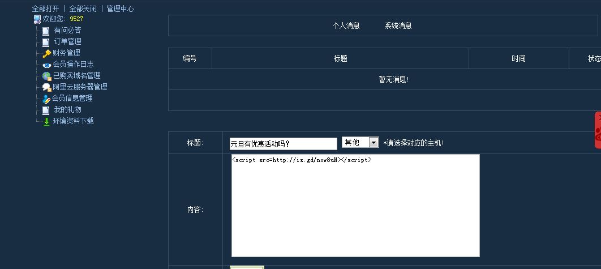Click the eye icon for 会员操作日志
Screen dimensions: 601x269
click(47, 65)
